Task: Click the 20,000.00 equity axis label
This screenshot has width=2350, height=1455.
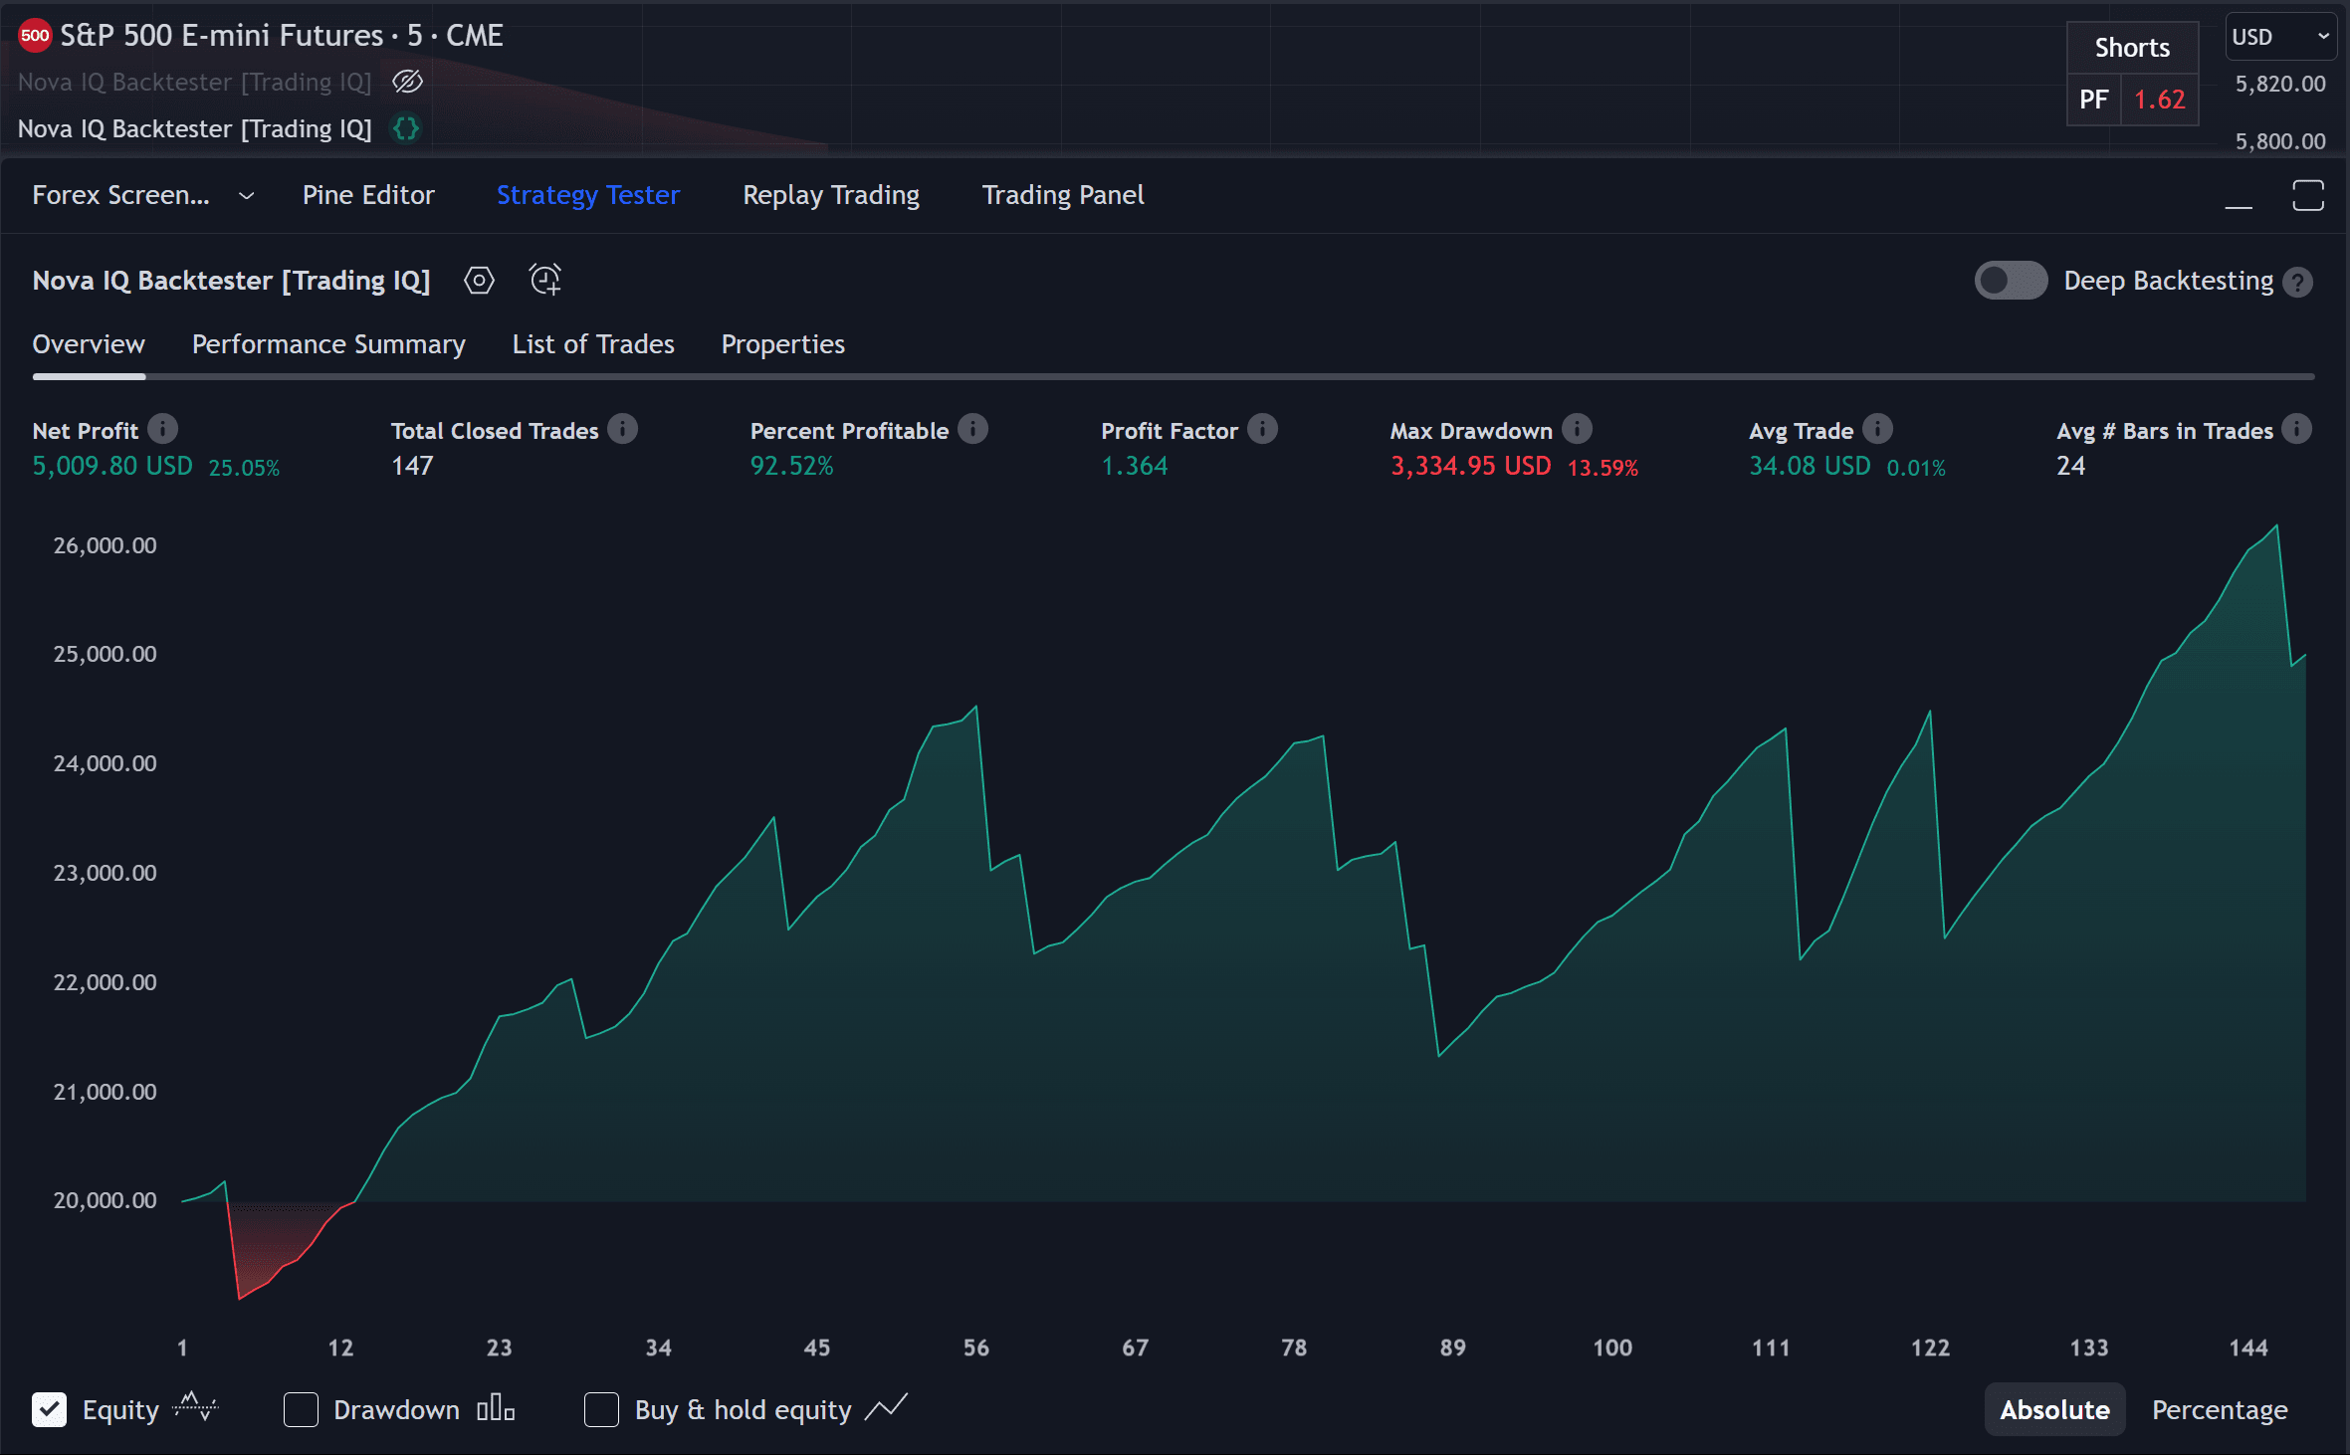Action: pyautogui.click(x=105, y=1200)
